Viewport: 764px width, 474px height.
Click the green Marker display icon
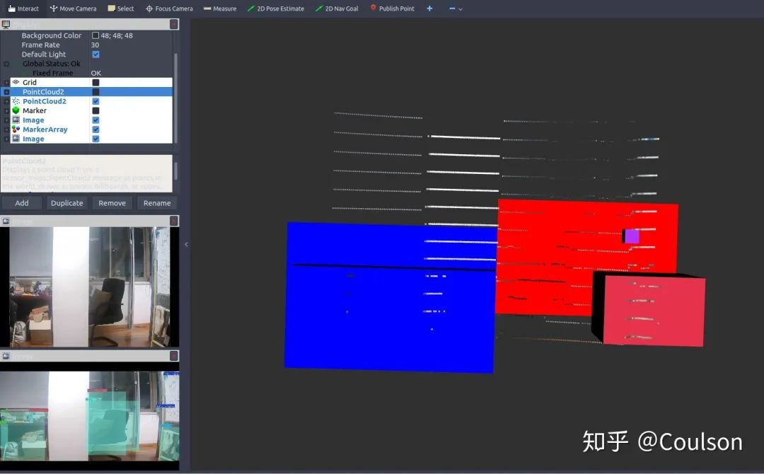tap(16, 110)
